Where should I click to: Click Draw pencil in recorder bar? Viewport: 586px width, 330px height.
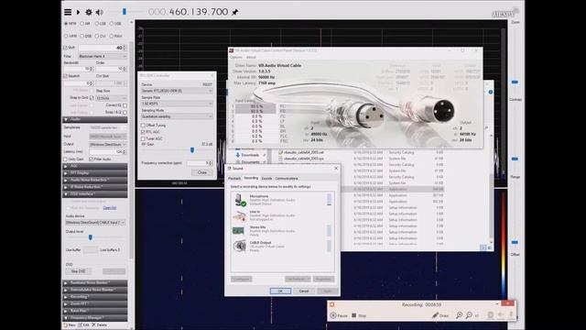click(440, 315)
